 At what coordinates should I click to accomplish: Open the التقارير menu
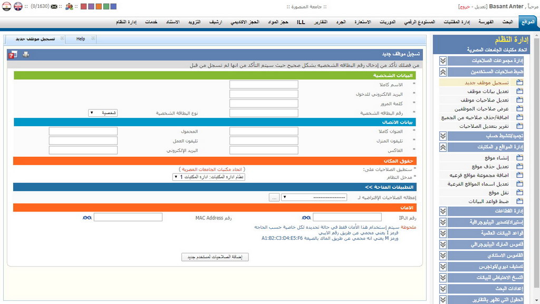(x=321, y=22)
